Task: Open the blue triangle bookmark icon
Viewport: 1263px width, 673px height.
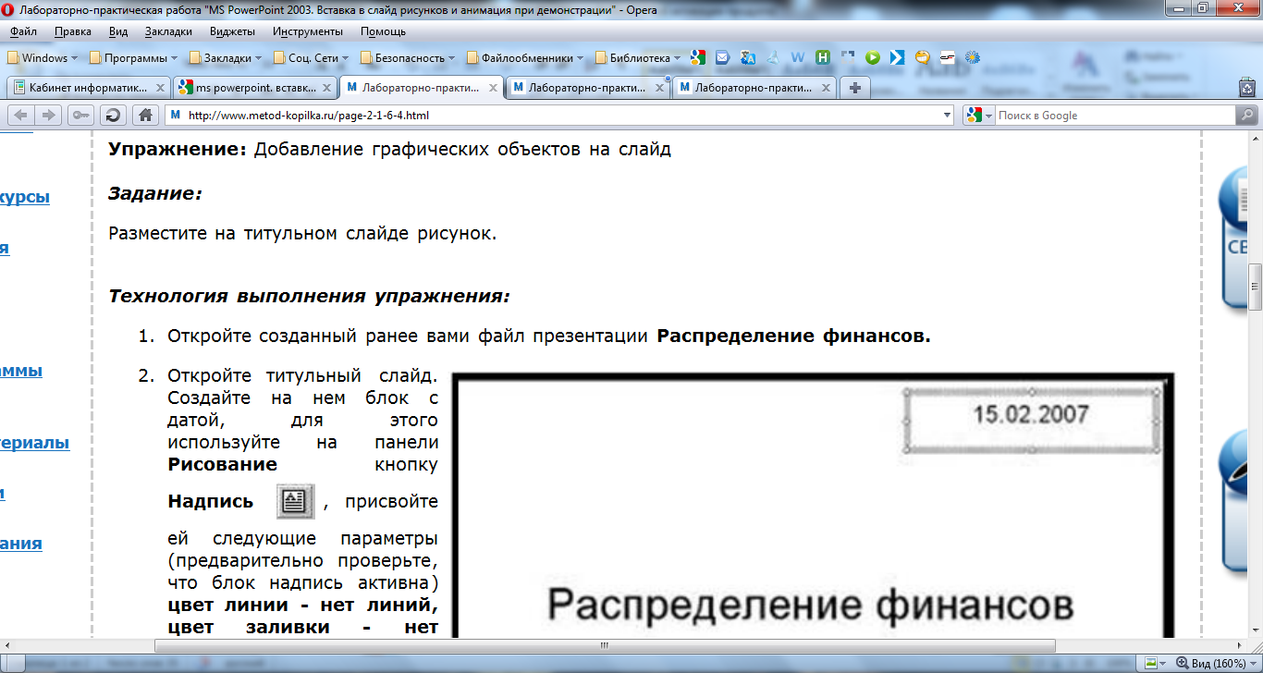Action: (773, 57)
